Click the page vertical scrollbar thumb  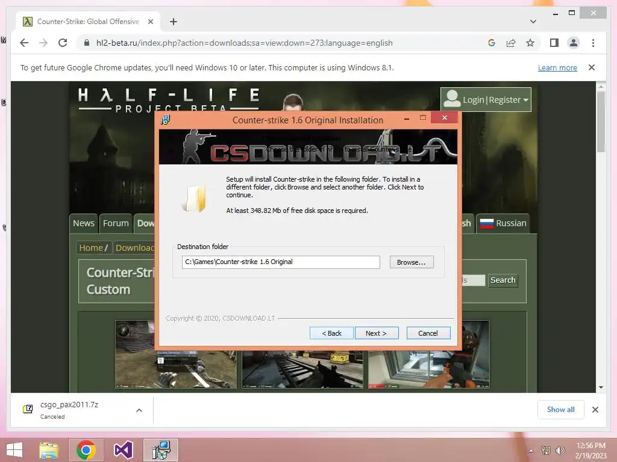click(601, 121)
